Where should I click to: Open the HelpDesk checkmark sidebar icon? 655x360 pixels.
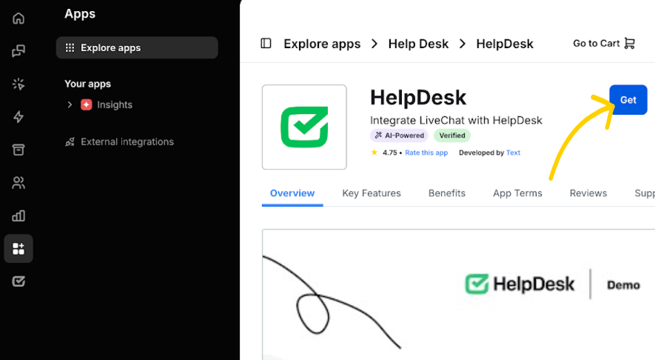[18, 281]
